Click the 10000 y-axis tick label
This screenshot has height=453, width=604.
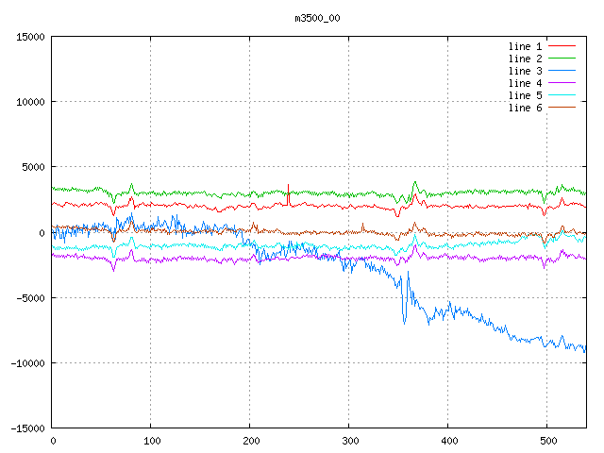coord(30,102)
